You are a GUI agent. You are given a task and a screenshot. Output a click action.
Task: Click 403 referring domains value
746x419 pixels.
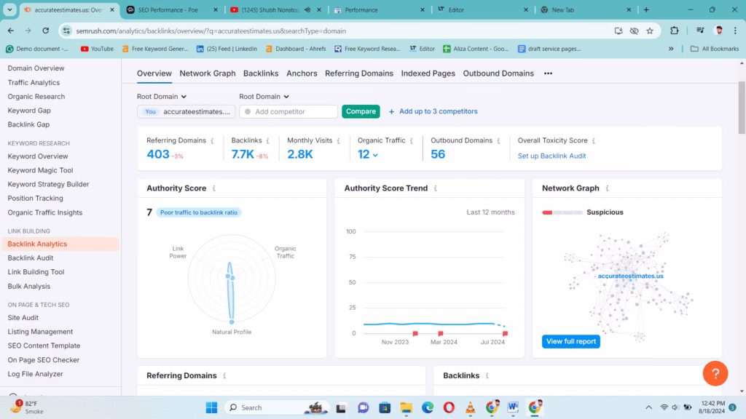point(158,154)
